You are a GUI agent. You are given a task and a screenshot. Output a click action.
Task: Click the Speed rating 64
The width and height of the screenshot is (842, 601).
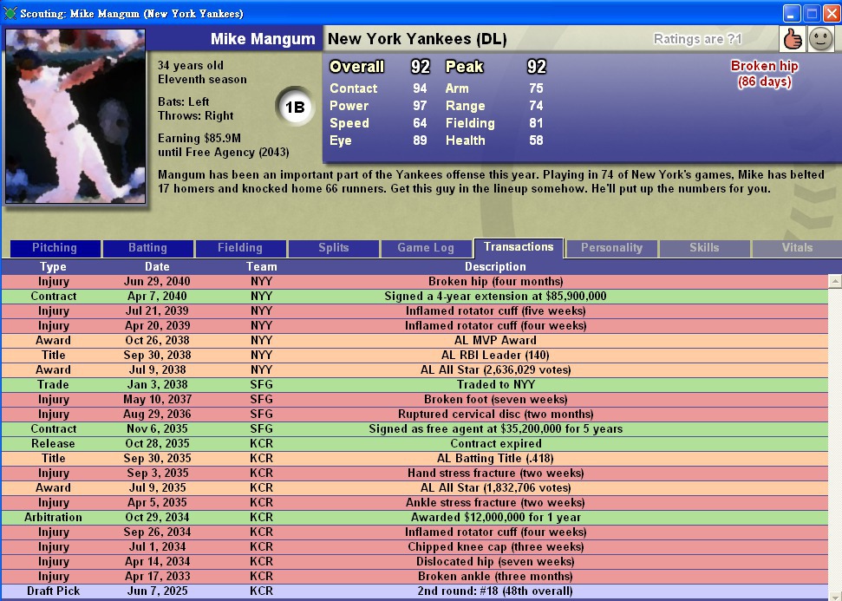[420, 123]
